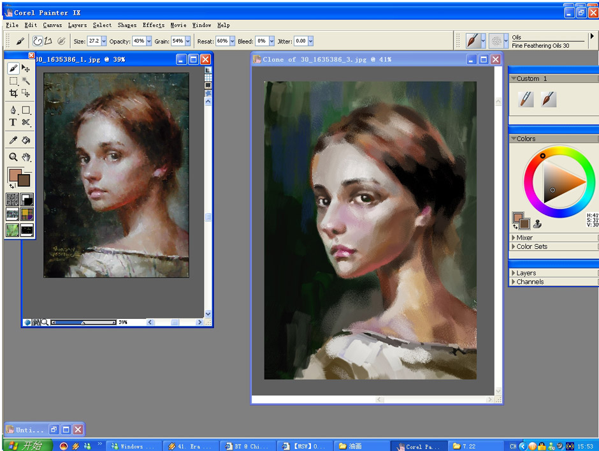Viewport: 599px width, 451px height.
Task: Enable Straight Line Strokes mode
Action: coord(48,41)
